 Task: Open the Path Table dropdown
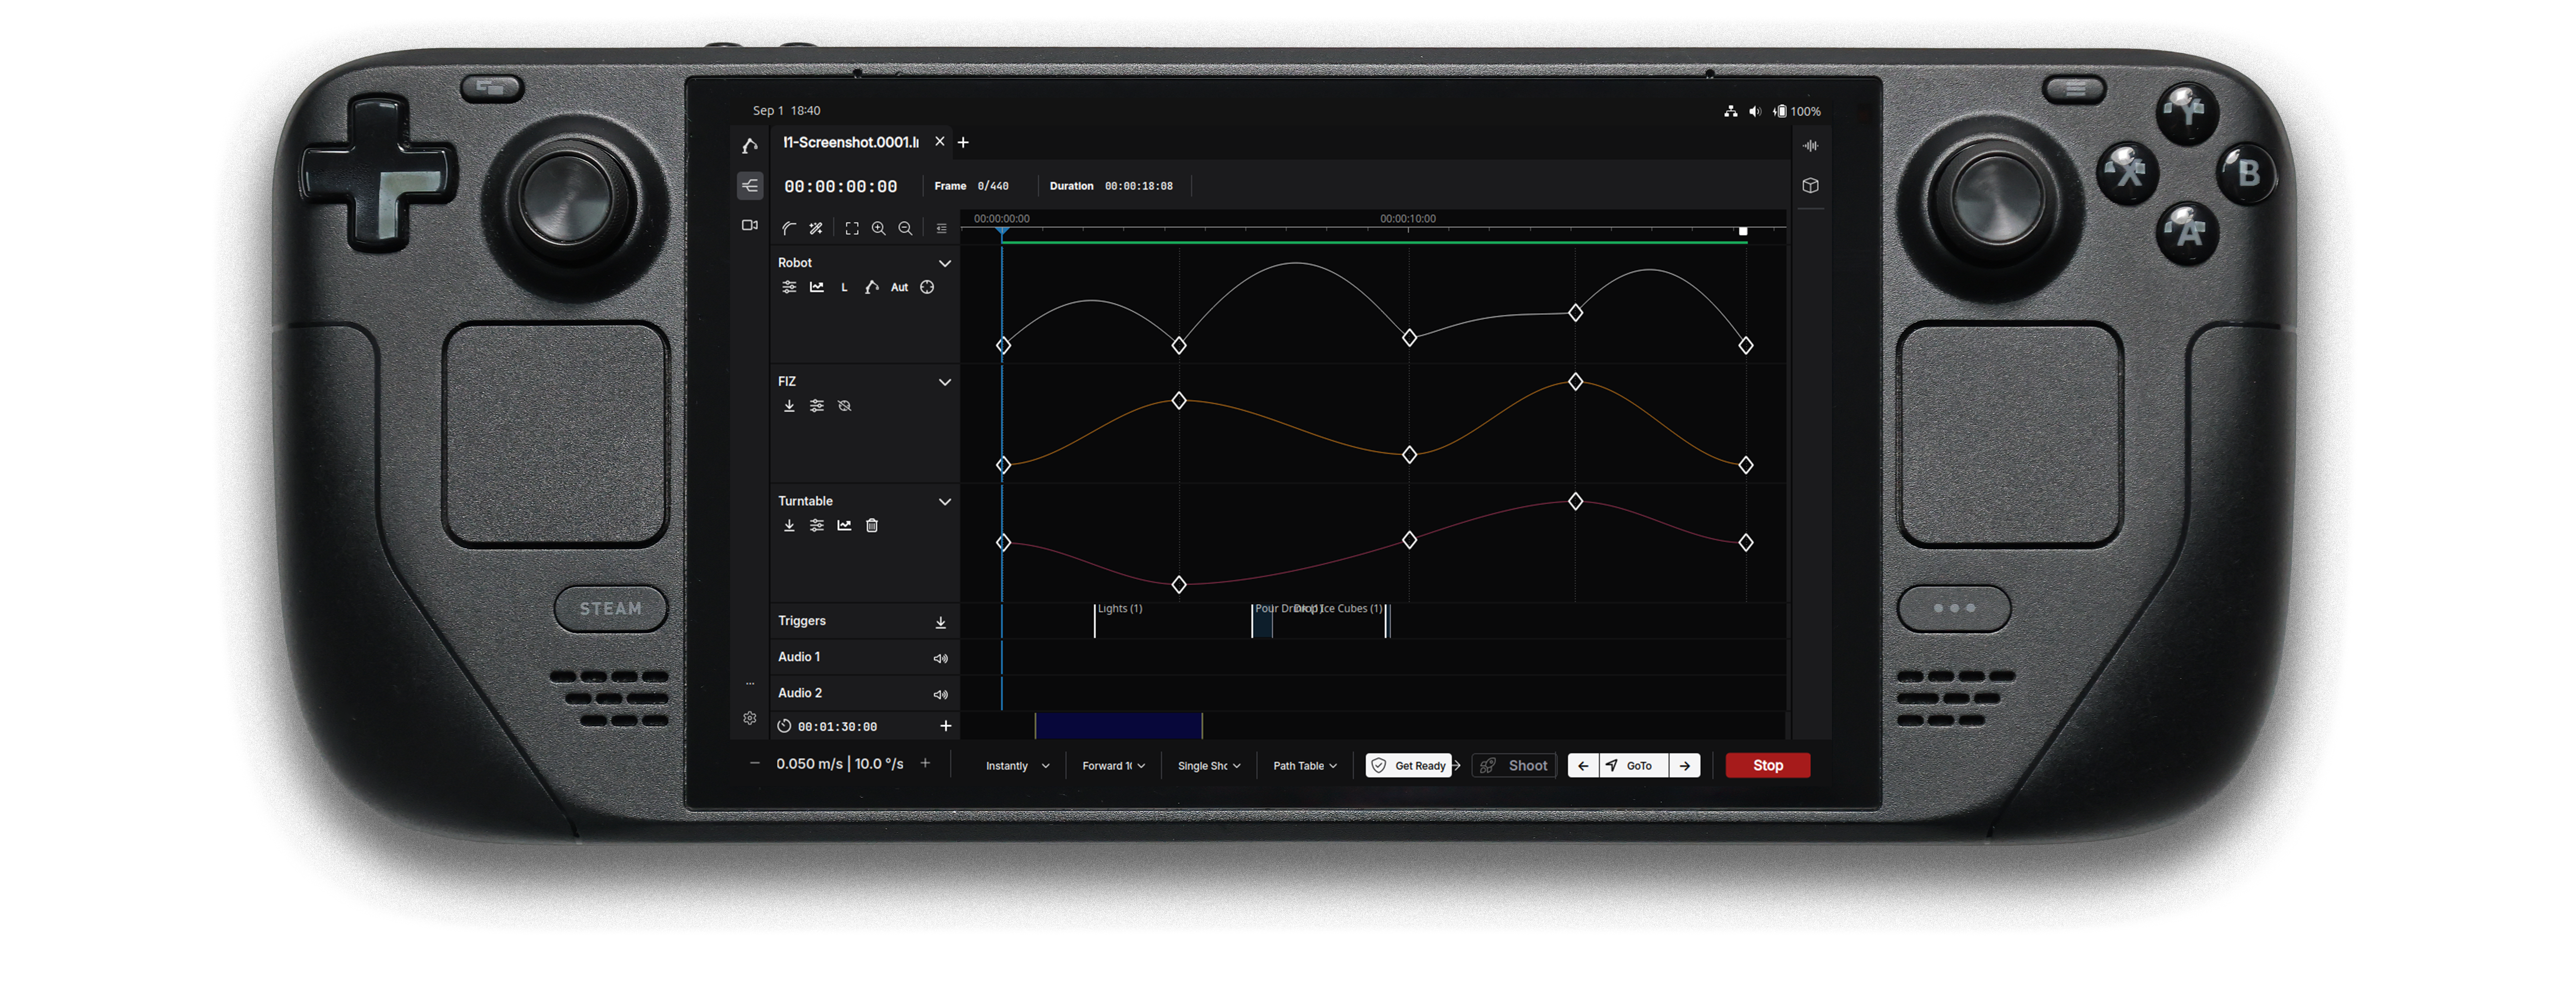tap(1303, 765)
